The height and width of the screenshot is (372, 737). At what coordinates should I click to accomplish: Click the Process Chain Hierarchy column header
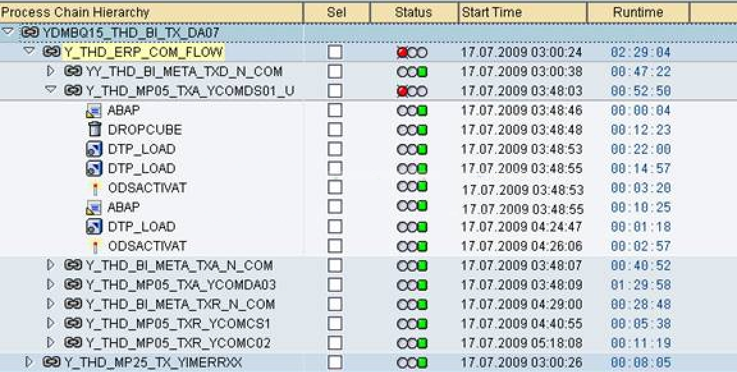pyautogui.click(x=152, y=12)
